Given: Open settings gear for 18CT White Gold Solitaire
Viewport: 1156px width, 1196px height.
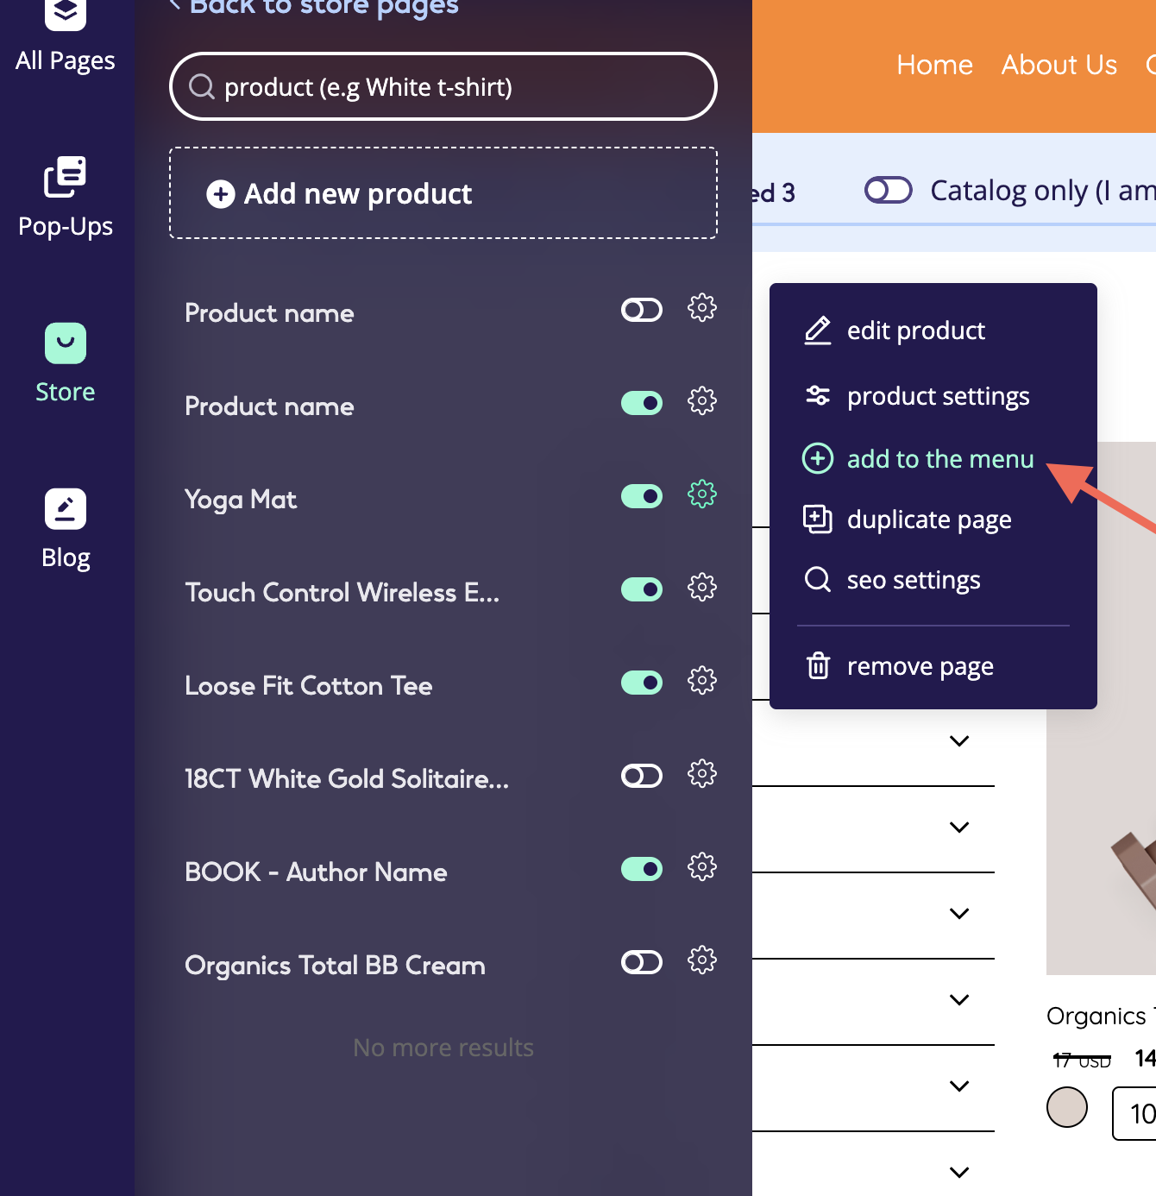Looking at the screenshot, I should (x=702, y=774).
